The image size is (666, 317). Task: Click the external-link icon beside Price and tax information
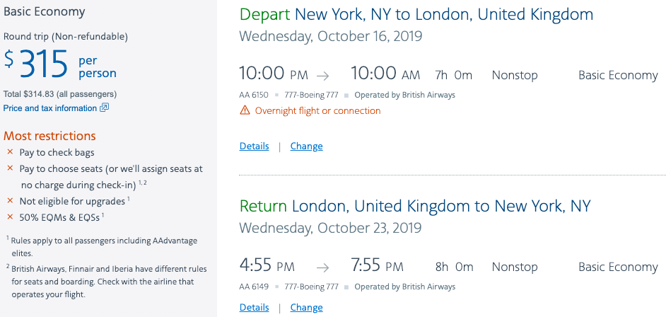coord(105,108)
